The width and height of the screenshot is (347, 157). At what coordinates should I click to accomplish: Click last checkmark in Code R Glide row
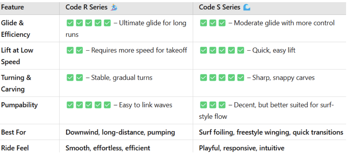click(107, 23)
